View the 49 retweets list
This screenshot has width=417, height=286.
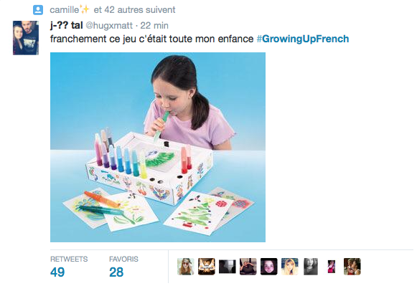57,272
